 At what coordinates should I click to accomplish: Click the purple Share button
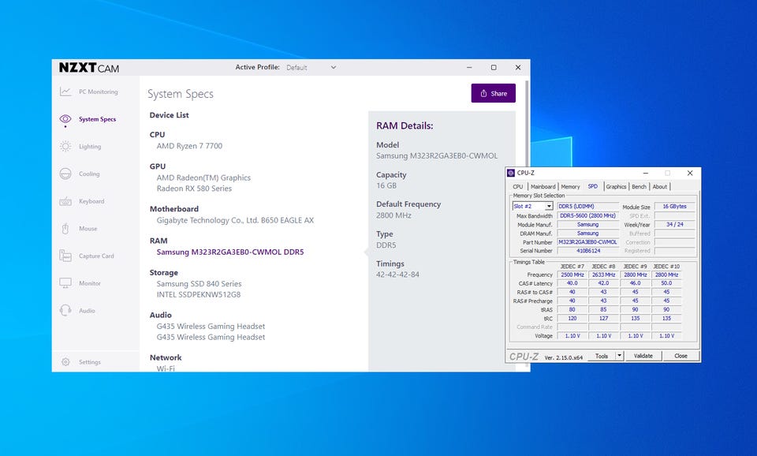coord(494,93)
